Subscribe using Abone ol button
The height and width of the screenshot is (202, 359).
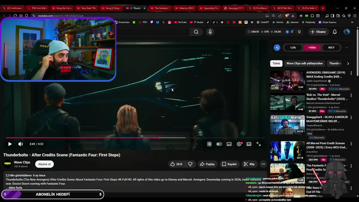pos(45,164)
